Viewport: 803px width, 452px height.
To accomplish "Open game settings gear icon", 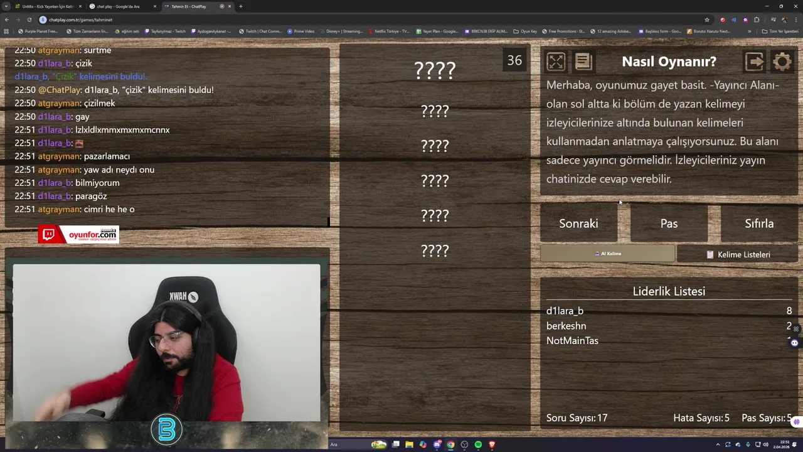I will click(782, 62).
